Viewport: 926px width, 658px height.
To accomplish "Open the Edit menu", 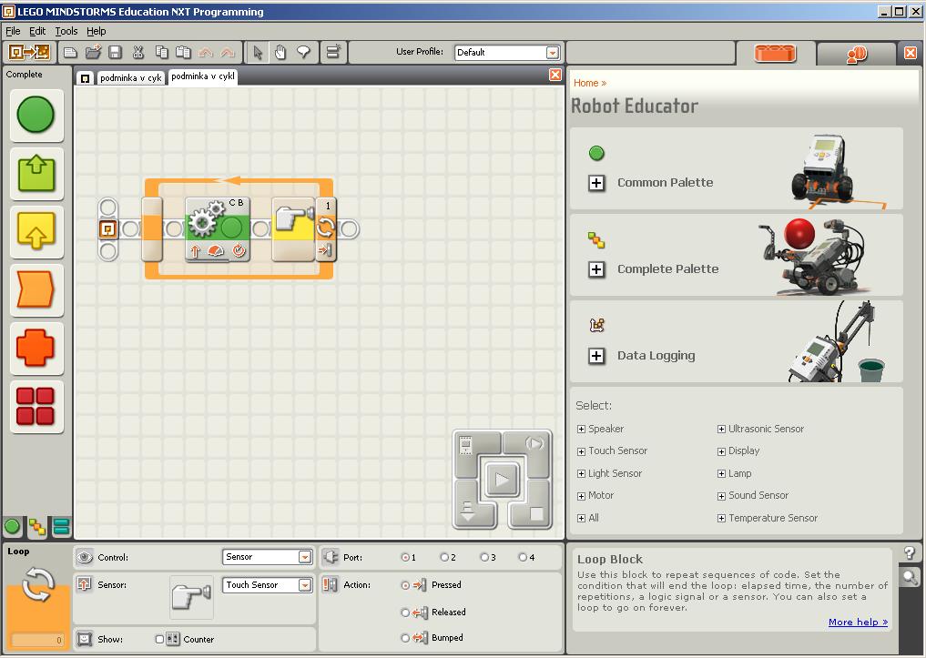I will 37,31.
